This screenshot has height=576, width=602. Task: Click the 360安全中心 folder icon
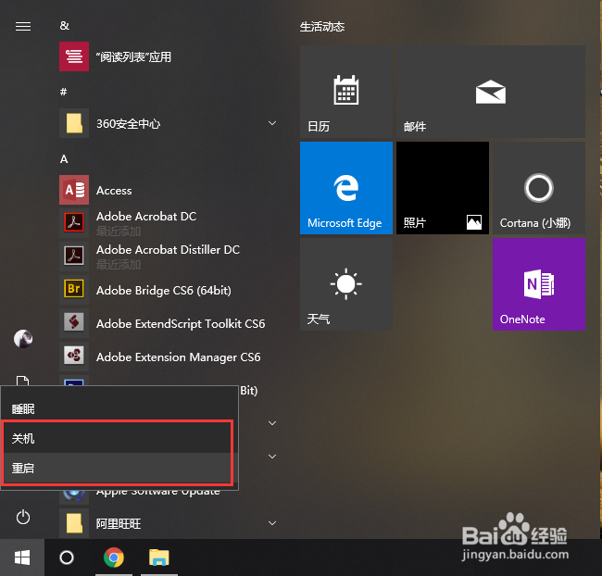click(x=74, y=123)
